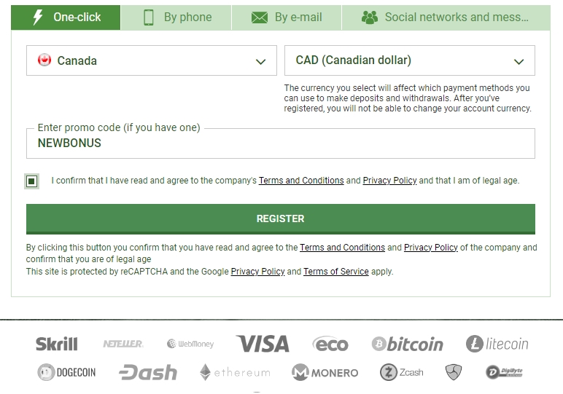Switch to the By phone tab
This screenshot has height=394, width=563.
(x=176, y=17)
